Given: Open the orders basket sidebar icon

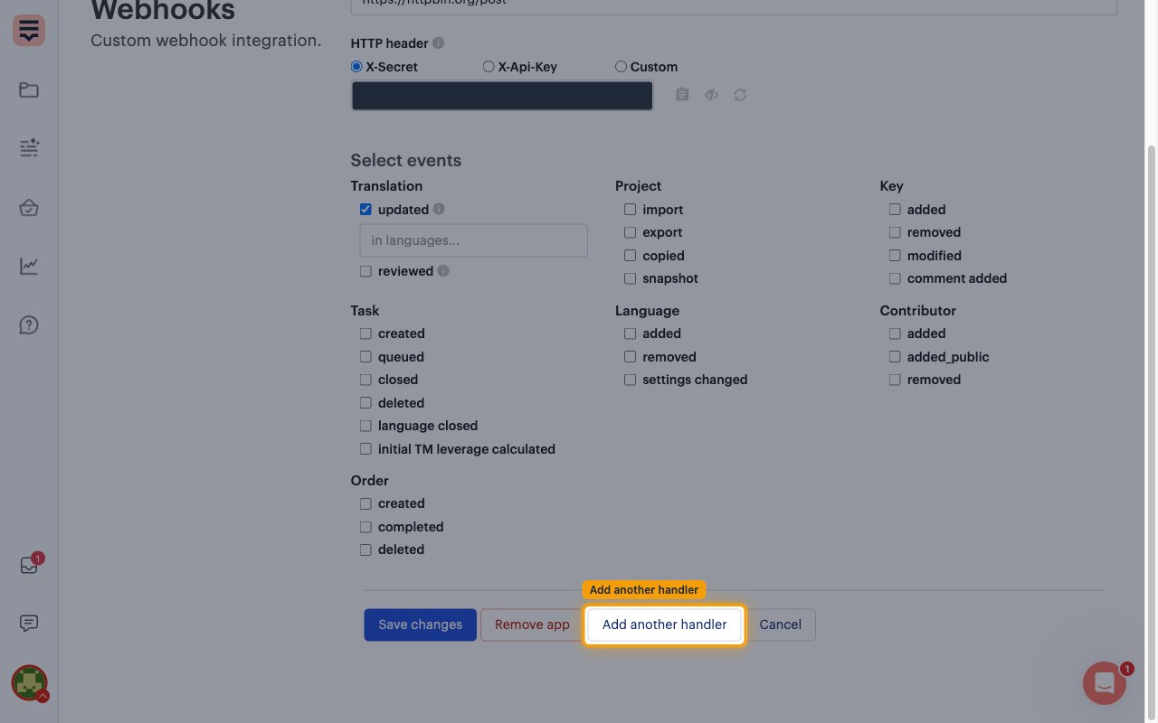Looking at the screenshot, I should 29,208.
